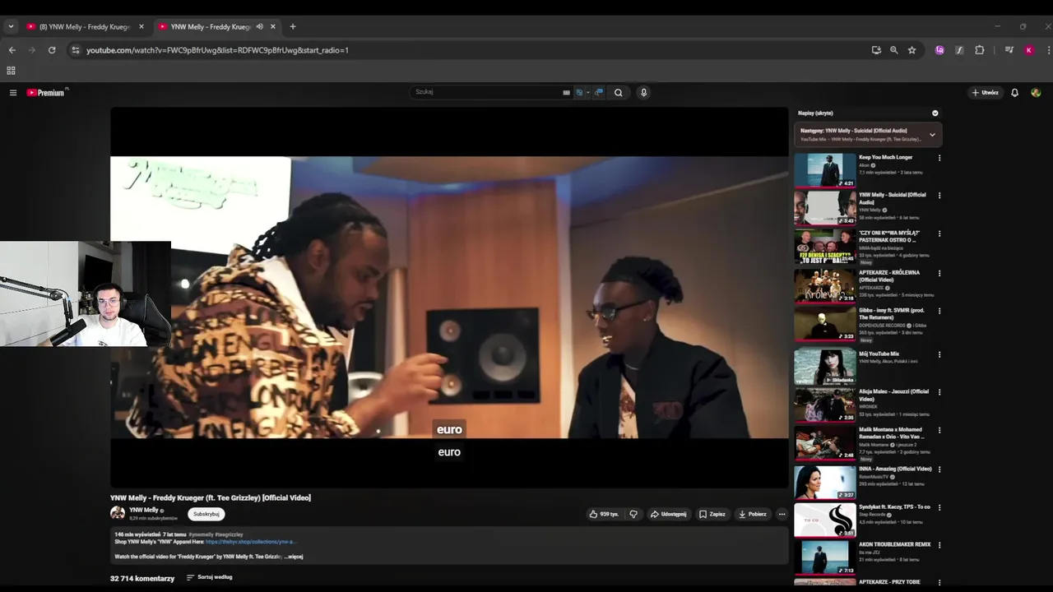Expand the description with ...więcej
Viewport: 1053px width, 592px height.
click(x=294, y=557)
